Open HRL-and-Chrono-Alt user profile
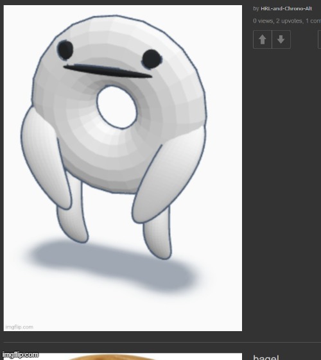 pos(286,9)
